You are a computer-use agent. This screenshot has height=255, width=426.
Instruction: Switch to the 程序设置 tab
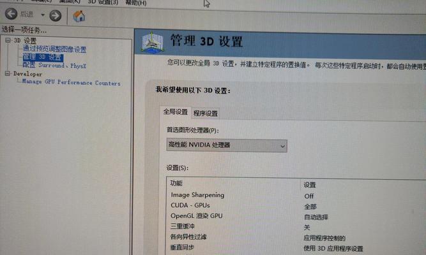pyautogui.click(x=206, y=113)
